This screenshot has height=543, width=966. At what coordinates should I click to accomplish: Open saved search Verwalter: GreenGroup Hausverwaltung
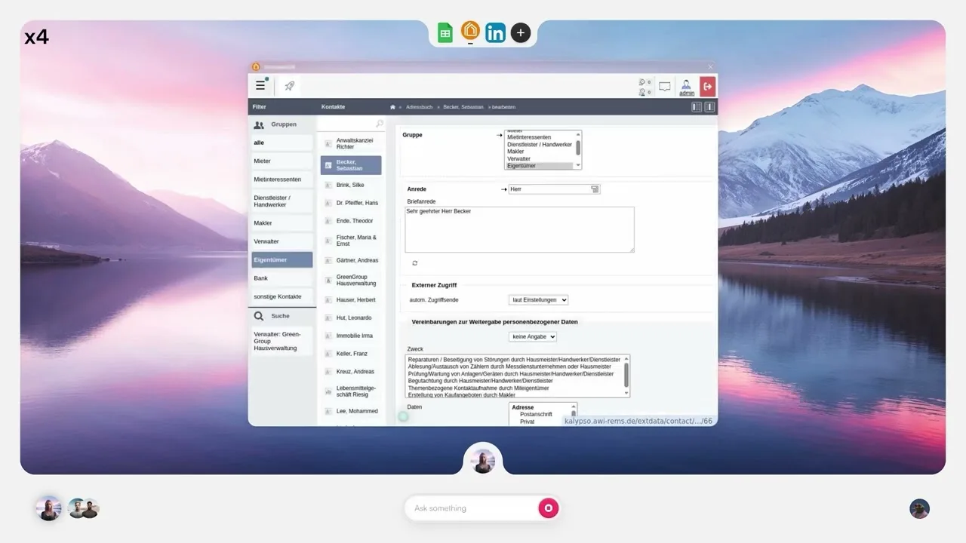(281, 341)
